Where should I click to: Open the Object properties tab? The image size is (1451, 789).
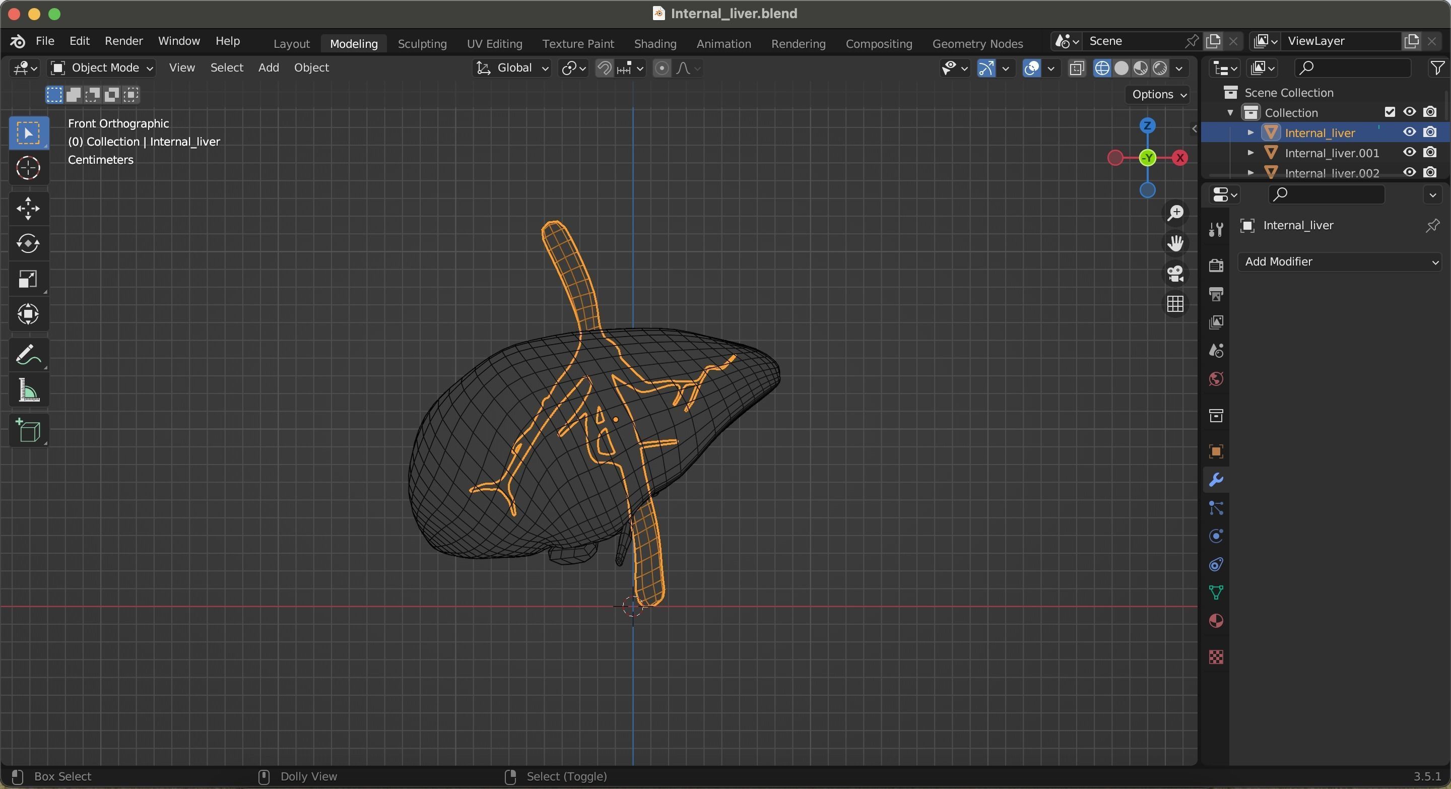[1216, 451]
